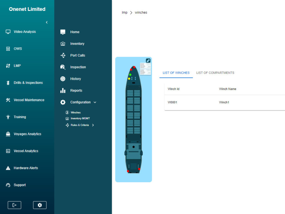
Task: Click the Reports bar chart icon
Action: pos(63,90)
